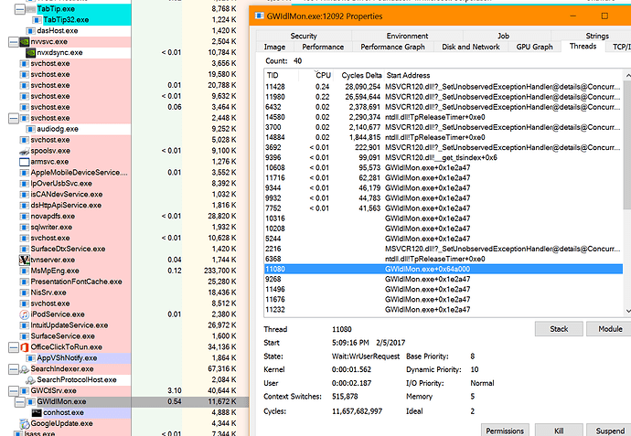The width and height of the screenshot is (631, 436).
Task: Click the nvvsvc.exe NVIDIA icon
Action: pos(24,42)
